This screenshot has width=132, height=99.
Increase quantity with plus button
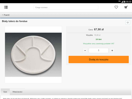tap(112, 51)
